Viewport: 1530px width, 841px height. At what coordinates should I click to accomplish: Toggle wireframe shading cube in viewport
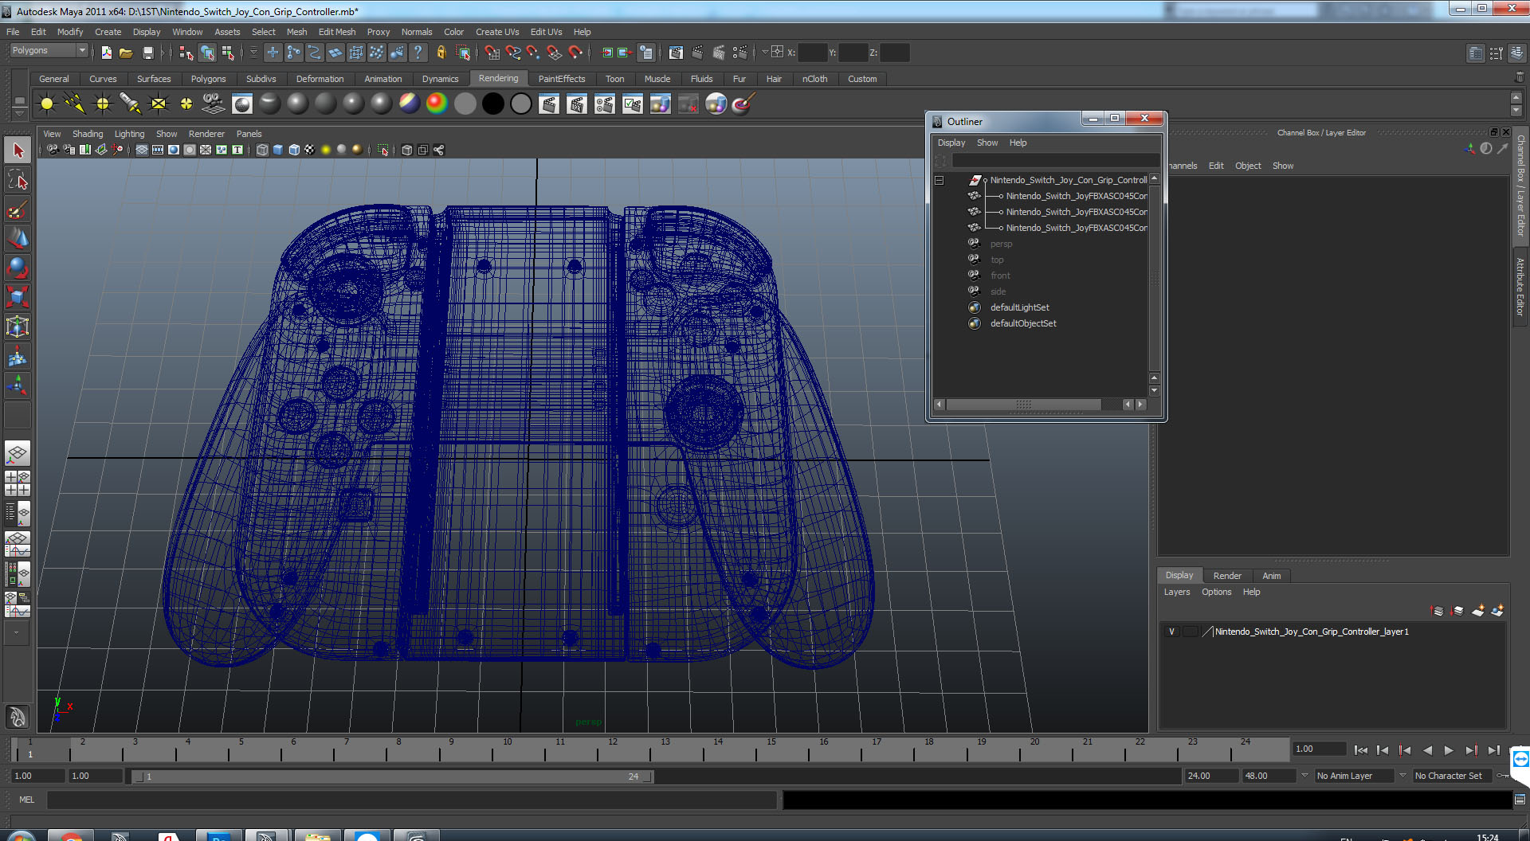pyautogui.click(x=262, y=150)
